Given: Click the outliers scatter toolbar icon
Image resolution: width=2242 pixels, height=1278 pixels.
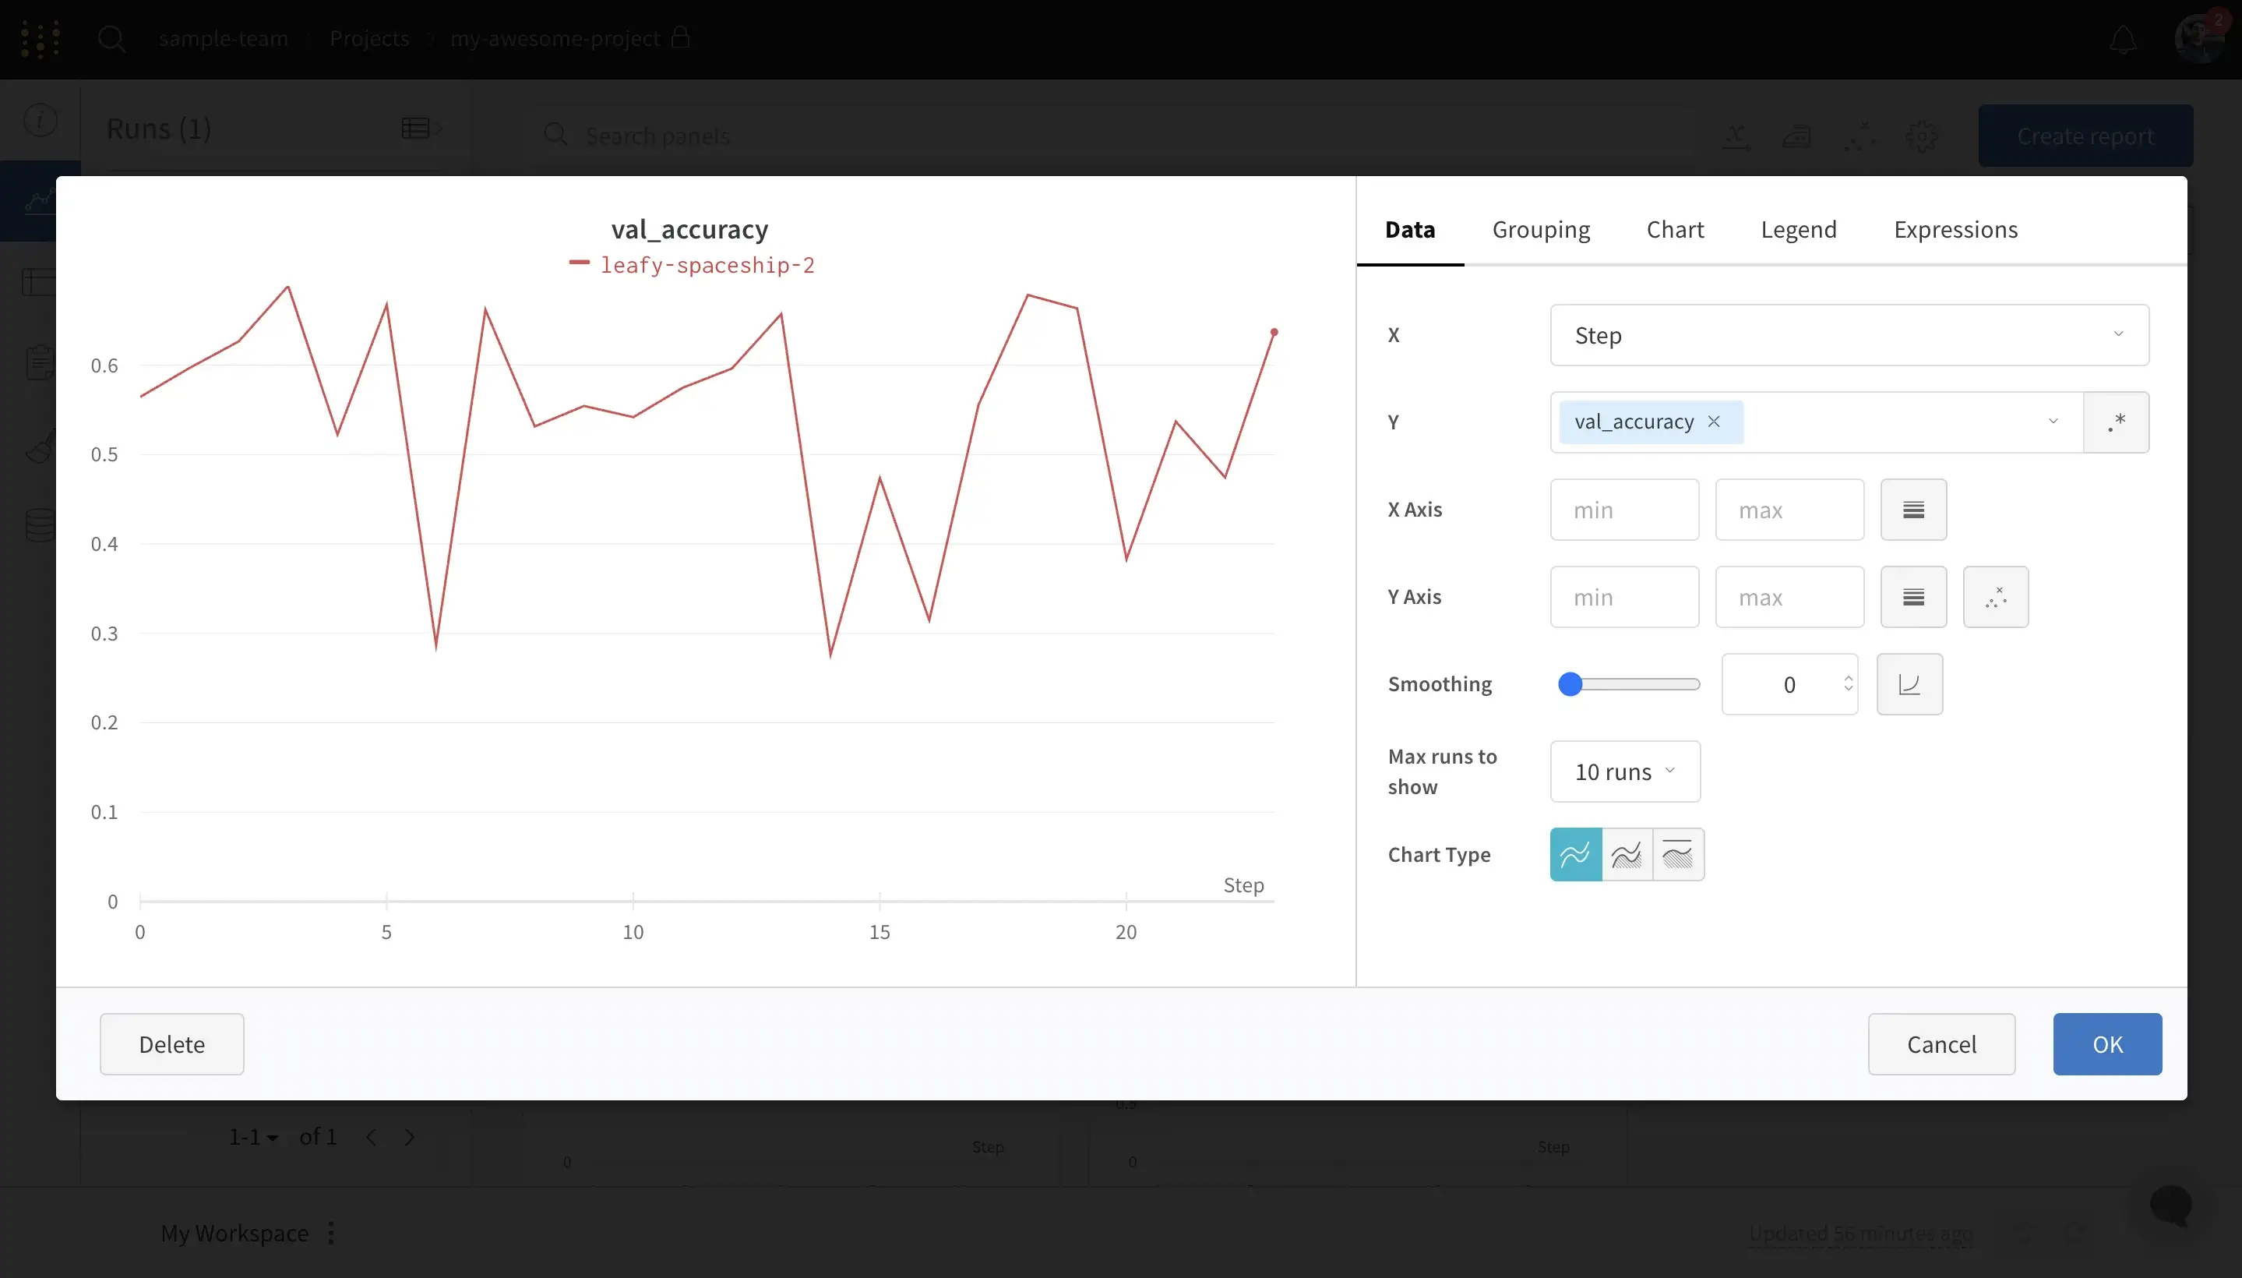Looking at the screenshot, I should [x=1860, y=136].
